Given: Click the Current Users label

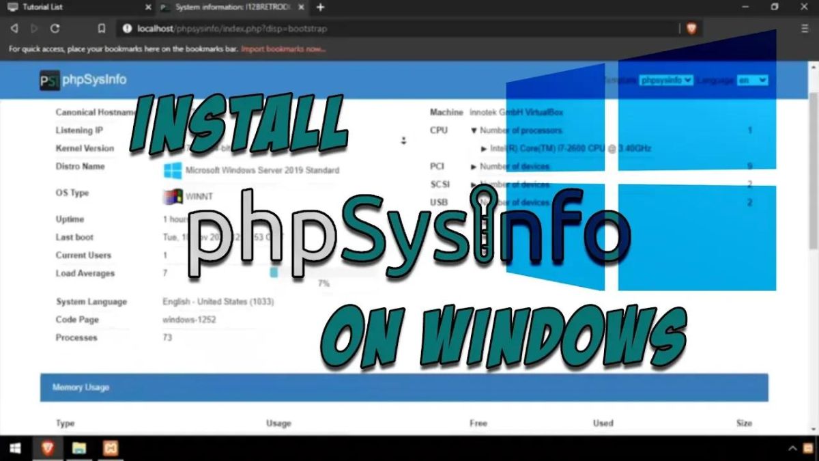Looking at the screenshot, I should pyautogui.click(x=83, y=255).
